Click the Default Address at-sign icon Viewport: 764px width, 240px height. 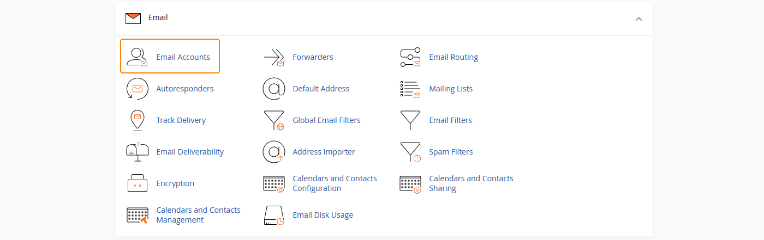(273, 89)
